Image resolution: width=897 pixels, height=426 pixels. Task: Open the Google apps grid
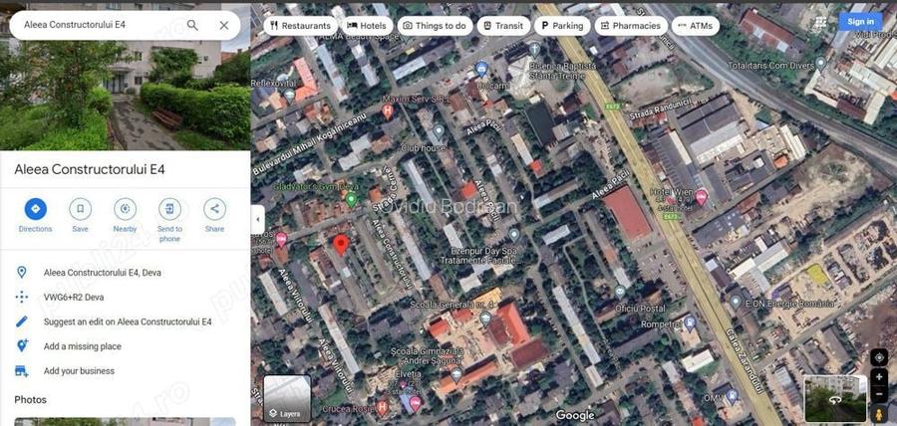(820, 22)
